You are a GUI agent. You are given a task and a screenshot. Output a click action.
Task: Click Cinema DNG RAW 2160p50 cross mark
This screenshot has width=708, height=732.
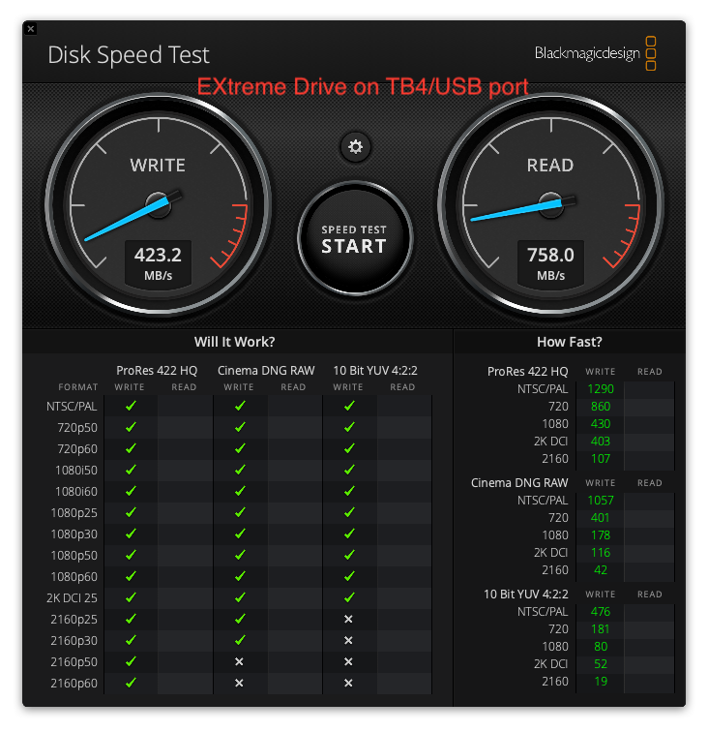click(239, 661)
